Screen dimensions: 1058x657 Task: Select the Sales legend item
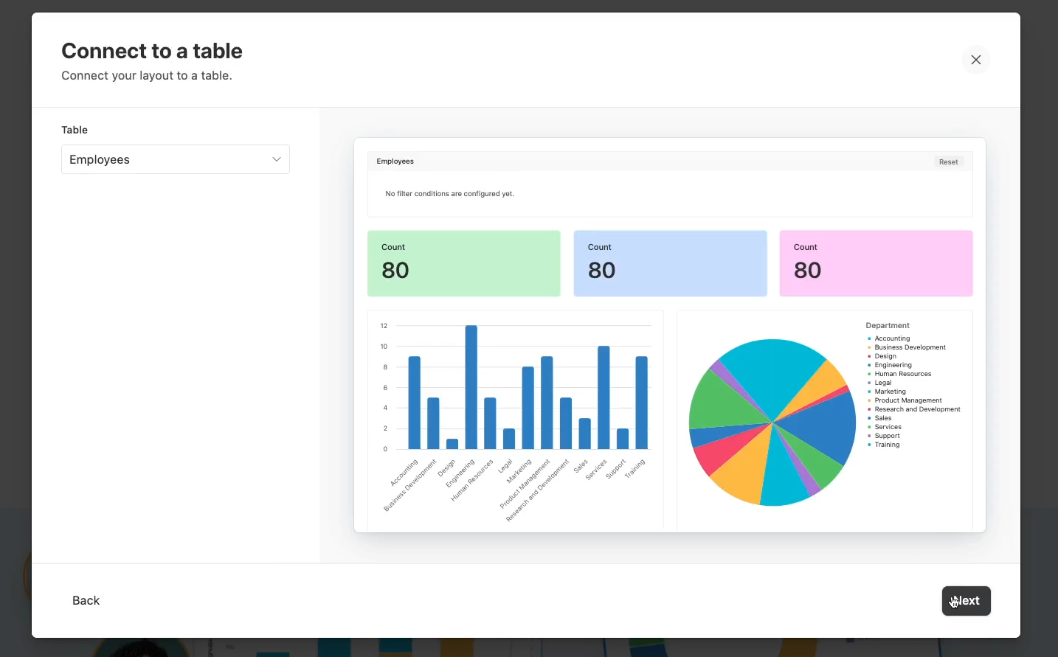click(x=882, y=418)
